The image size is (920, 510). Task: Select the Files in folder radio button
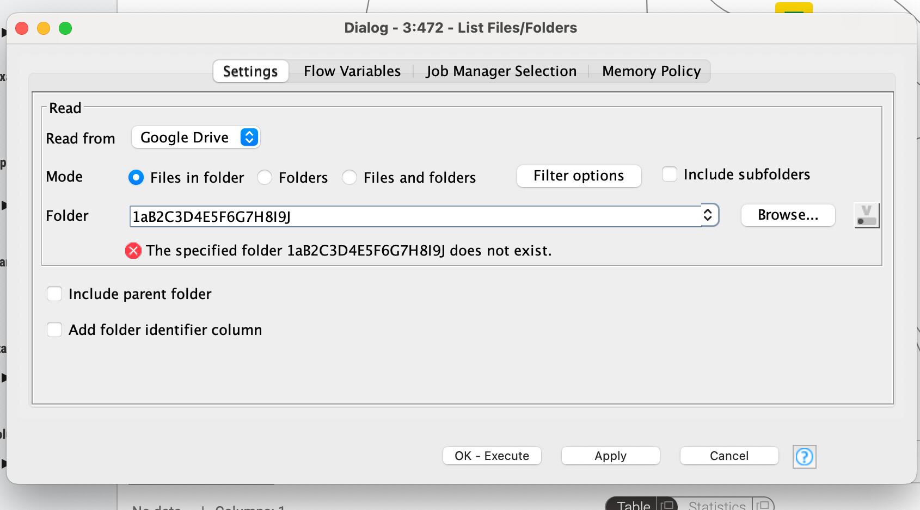[x=136, y=177]
